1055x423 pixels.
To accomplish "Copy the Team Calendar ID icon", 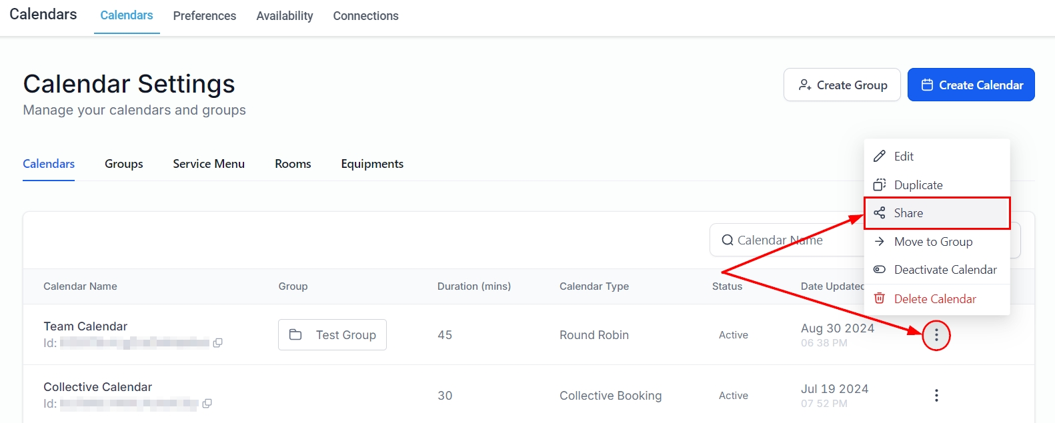I will (x=217, y=343).
